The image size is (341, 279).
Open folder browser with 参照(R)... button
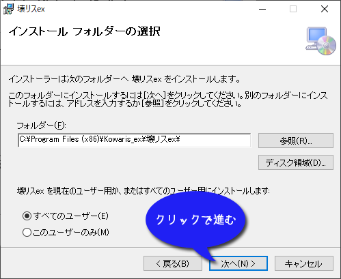click(296, 141)
